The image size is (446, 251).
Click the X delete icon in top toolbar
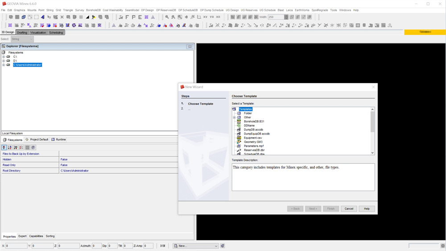coord(62,17)
